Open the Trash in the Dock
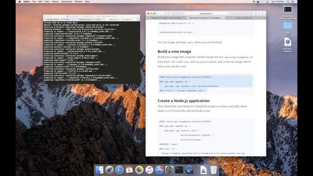Screen dimensions: 313x176 point(213,170)
